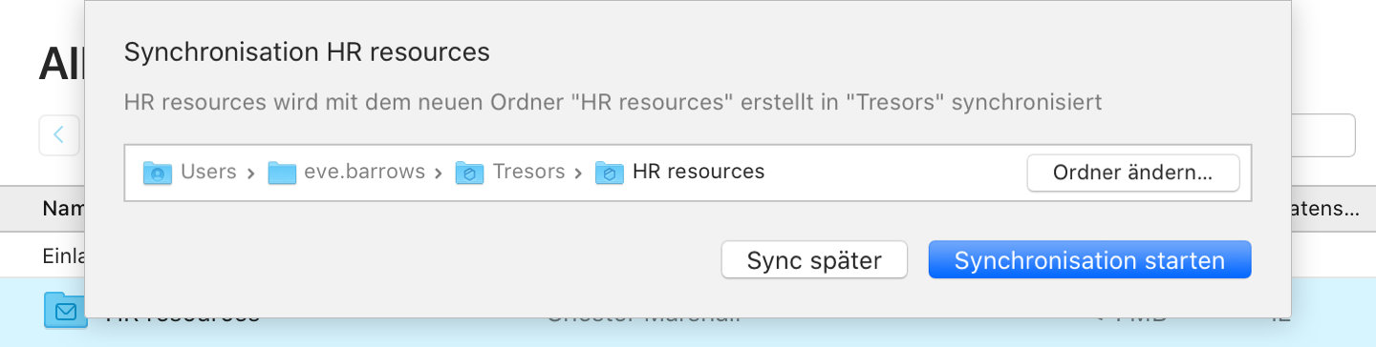1376x347 pixels.
Task: Click the HR resources tresor icon in path
Action: (x=609, y=173)
